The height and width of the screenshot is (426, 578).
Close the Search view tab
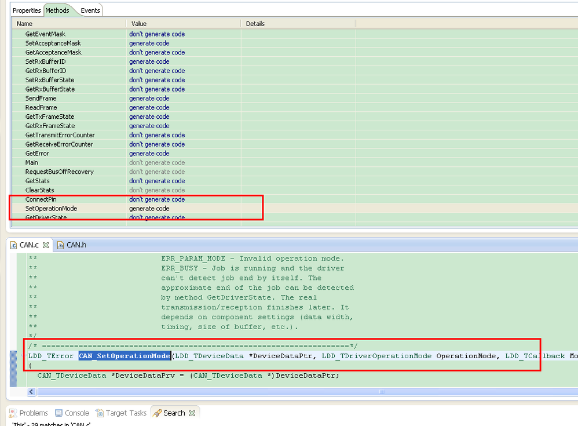coord(192,413)
